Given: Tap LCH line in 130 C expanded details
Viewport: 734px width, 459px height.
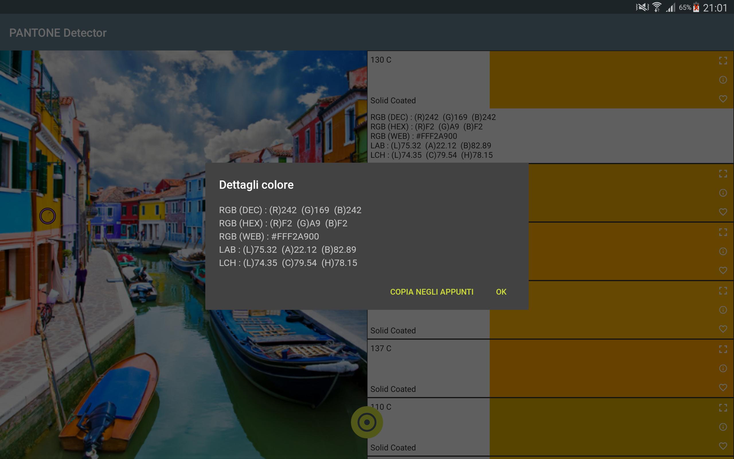Looking at the screenshot, I should point(432,155).
